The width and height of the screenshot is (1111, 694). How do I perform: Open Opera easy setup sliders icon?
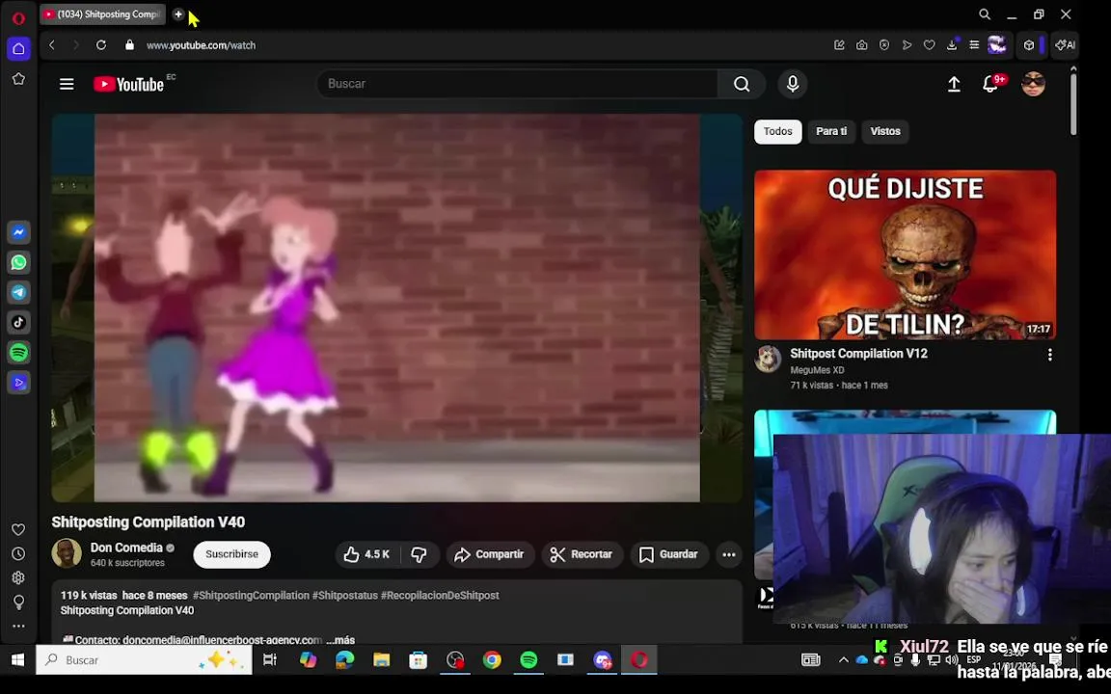point(974,44)
